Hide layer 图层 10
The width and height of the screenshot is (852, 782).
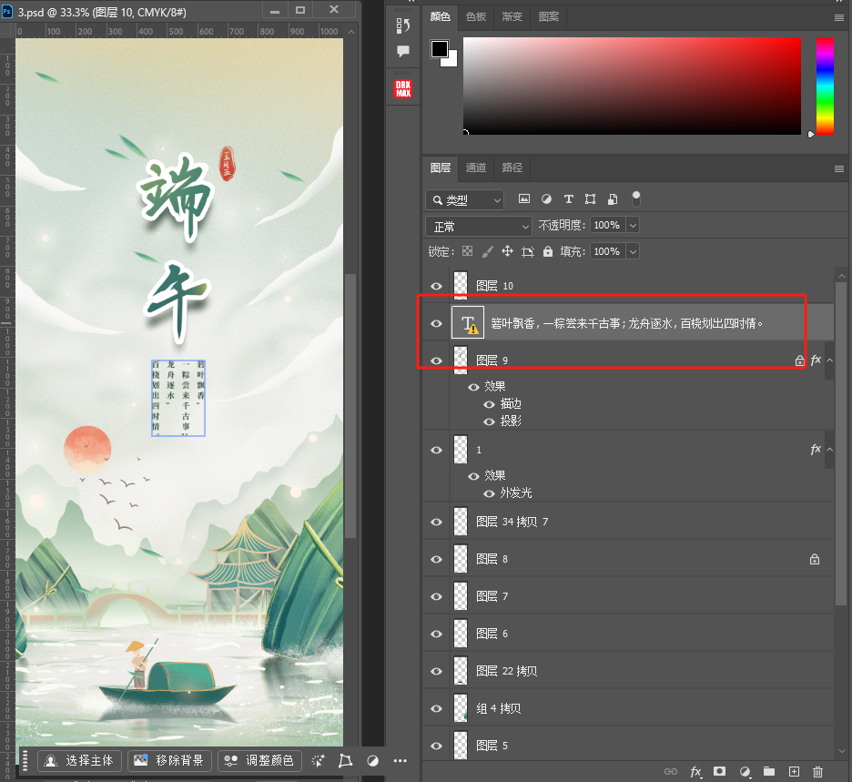436,286
